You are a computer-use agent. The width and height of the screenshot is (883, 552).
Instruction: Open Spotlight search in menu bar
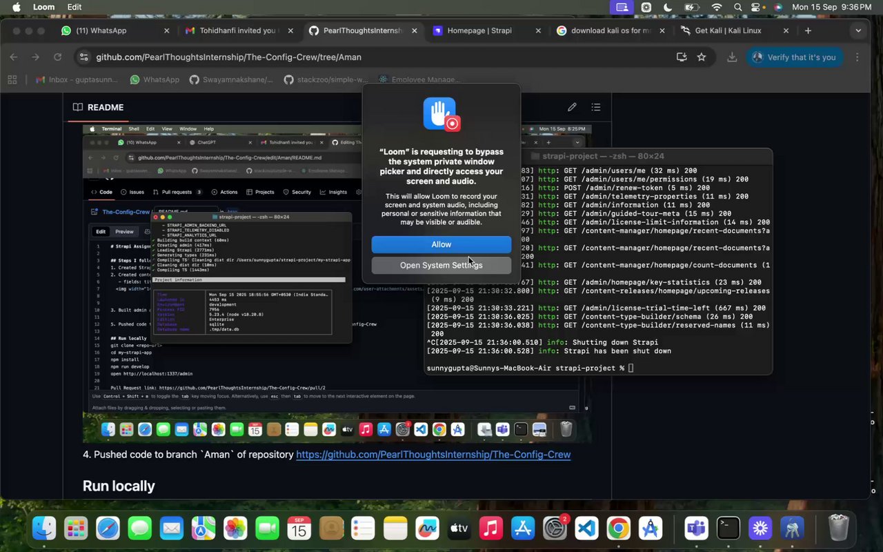pyautogui.click(x=738, y=7)
